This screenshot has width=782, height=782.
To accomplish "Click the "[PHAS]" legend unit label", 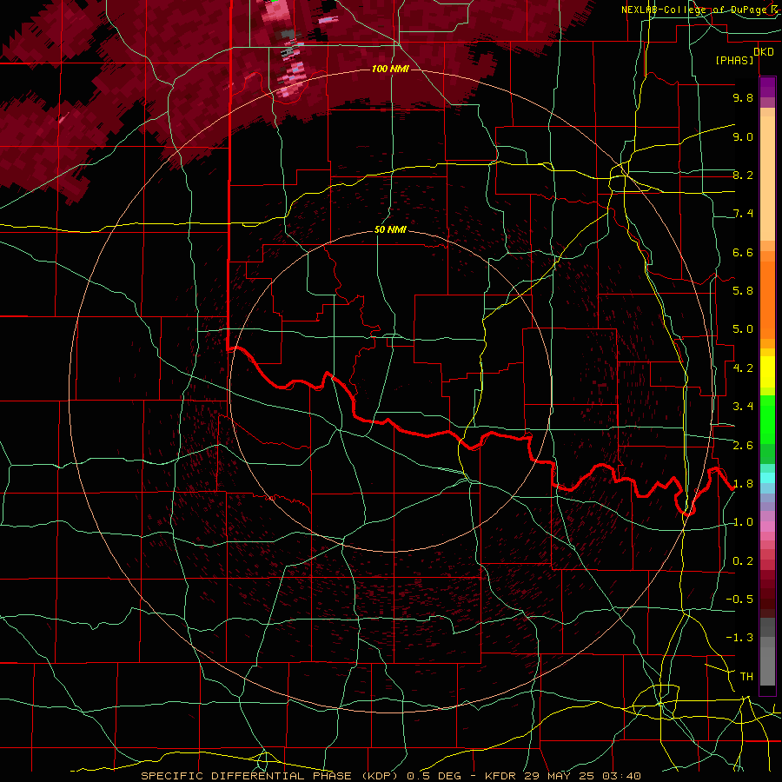I will [734, 60].
